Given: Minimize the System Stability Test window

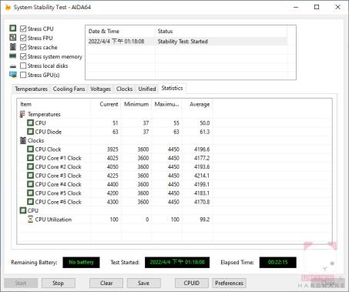Looking at the screenshot, I should (x=296, y=7).
